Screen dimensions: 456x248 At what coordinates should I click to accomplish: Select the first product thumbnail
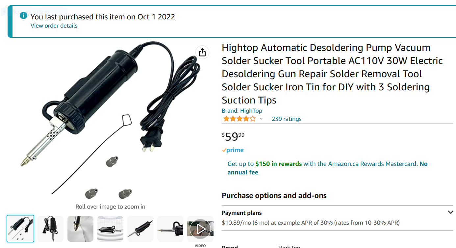[x=20, y=229]
